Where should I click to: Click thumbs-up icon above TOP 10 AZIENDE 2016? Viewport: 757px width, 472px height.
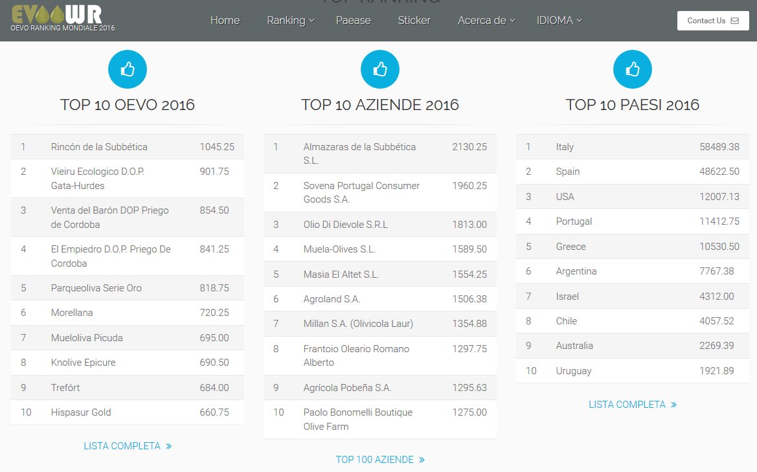point(380,69)
